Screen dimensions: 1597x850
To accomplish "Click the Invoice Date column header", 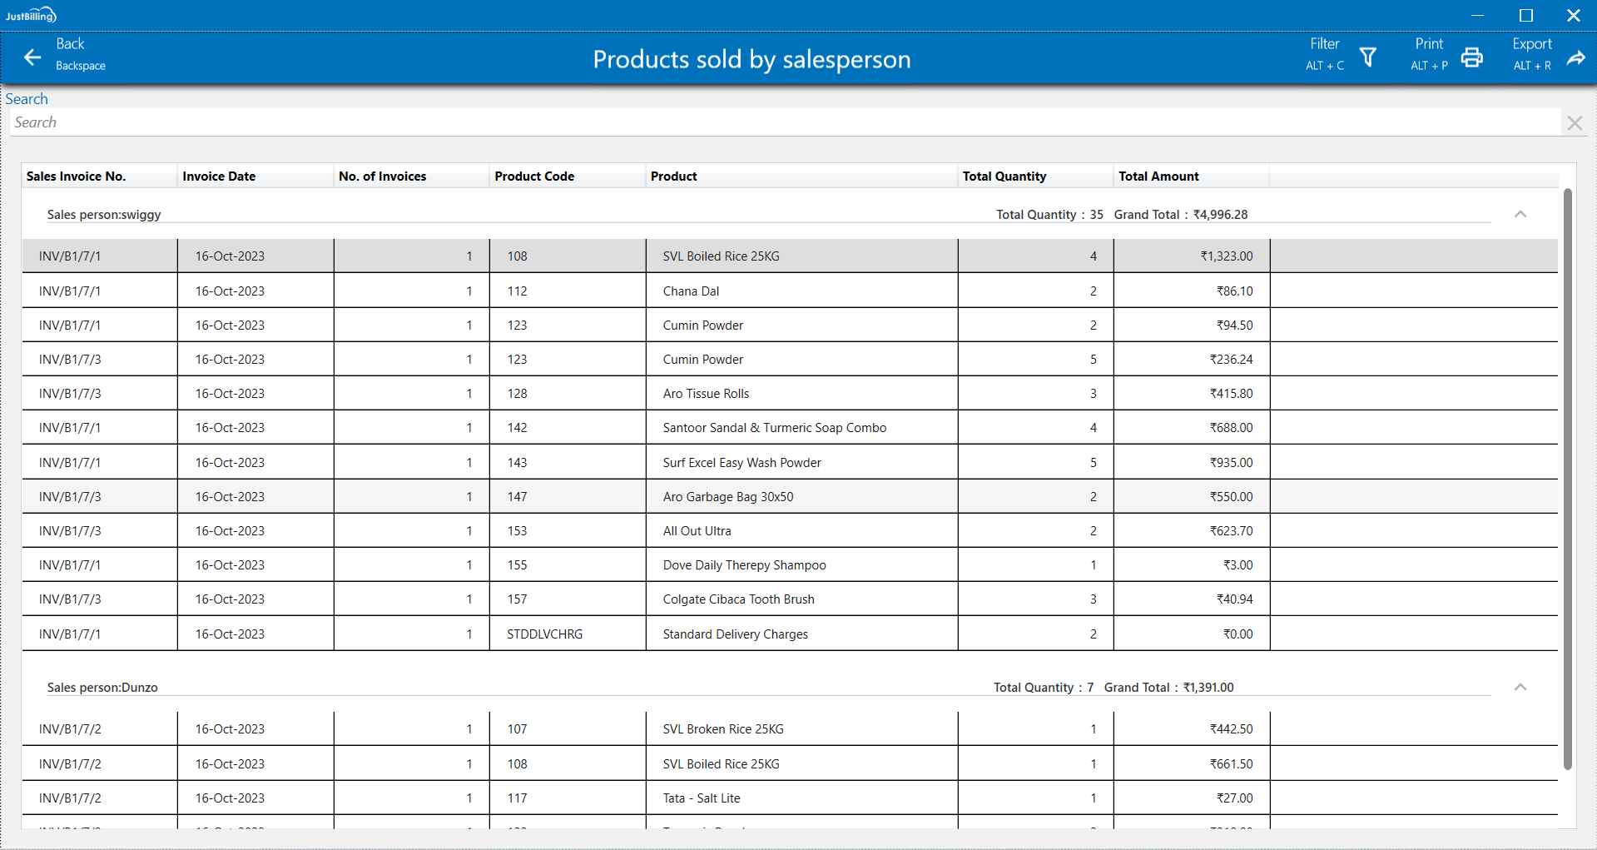I will coord(219,176).
